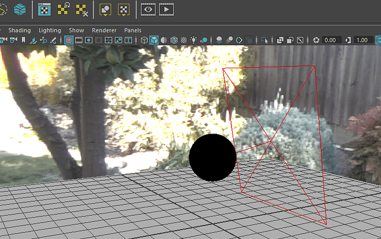Toggle the resolution gate icon

pyautogui.click(x=89, y=40)
